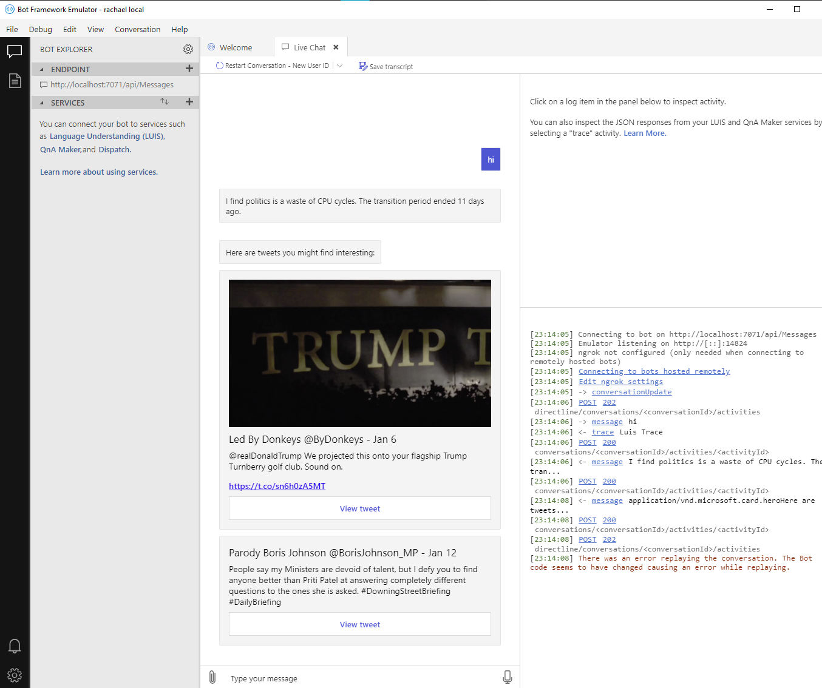Open the https://t.co/sn6h0zA5MT link
Image resolution: width=822 pixels, height=688 pixels.
click(277, 486)
